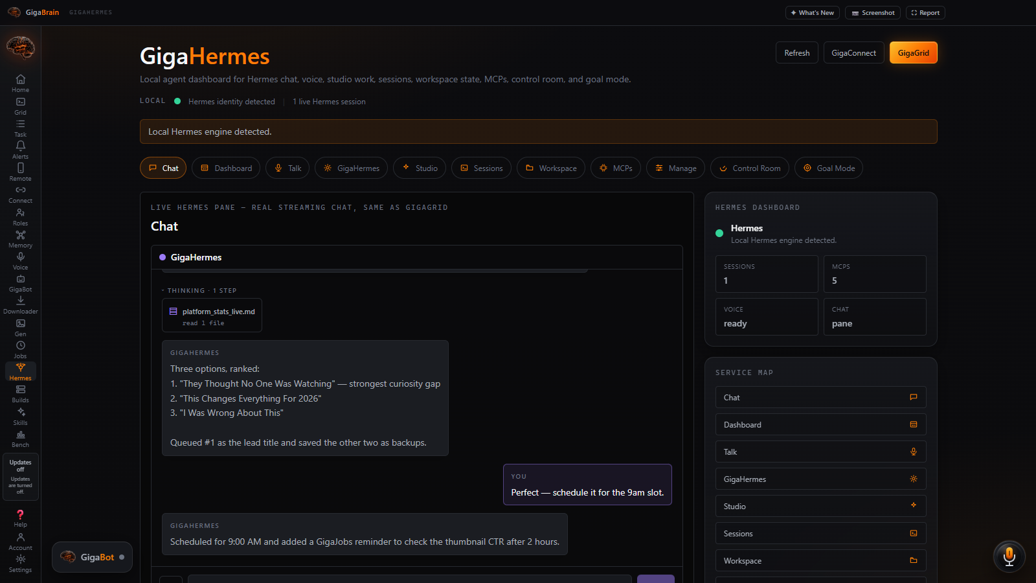Launch GigaGrid with the orange button
1036x583 pixels.
(x=914, y=52)
